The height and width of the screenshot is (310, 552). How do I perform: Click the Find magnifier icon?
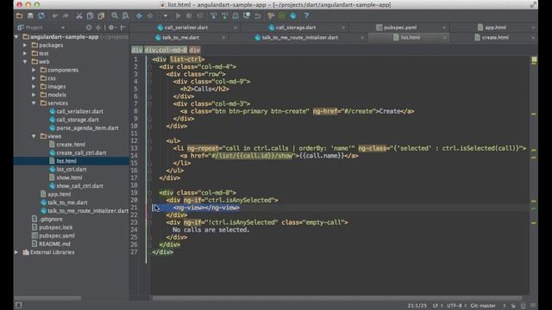(115, 15)
